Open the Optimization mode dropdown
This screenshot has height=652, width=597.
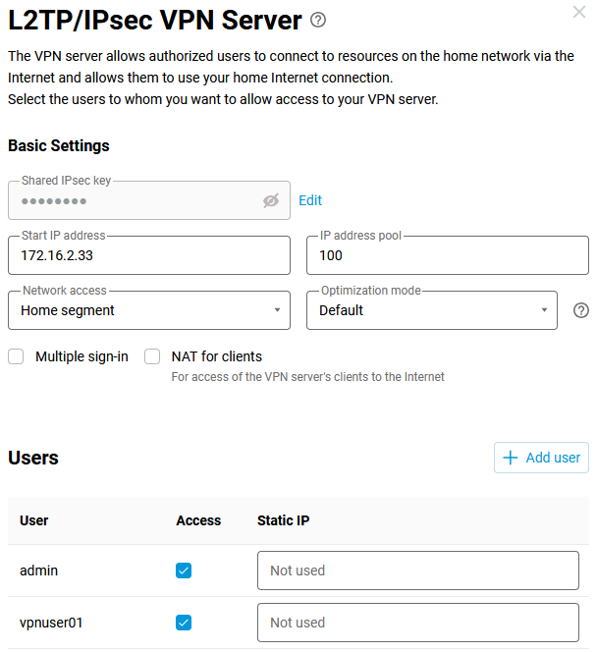click(x=432, y=310)
